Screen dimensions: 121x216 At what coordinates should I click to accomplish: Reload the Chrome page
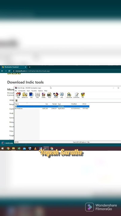pyautogui.click(x=9, y=71)
